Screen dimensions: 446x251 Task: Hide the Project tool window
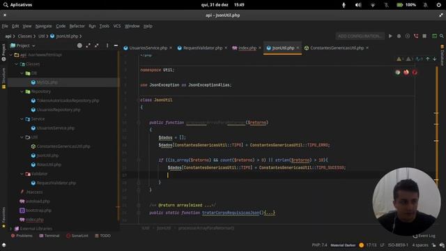click(116, 45)
